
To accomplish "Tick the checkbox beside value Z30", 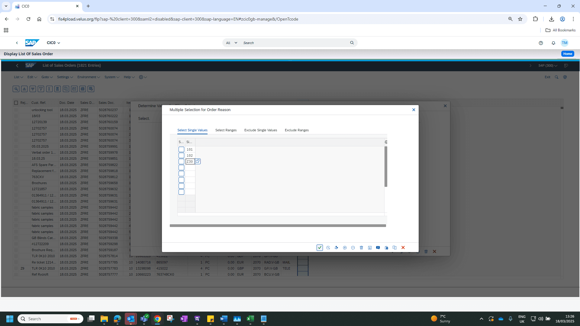I will 181,161.
